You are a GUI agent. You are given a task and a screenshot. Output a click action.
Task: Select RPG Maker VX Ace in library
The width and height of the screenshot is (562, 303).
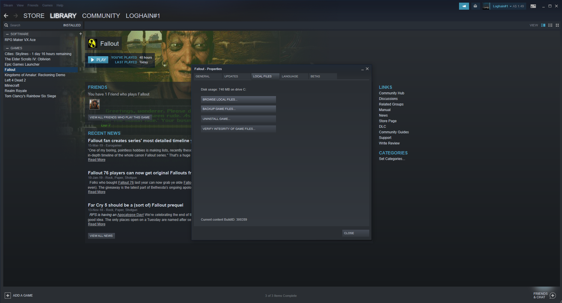click(x=20, y=40)
